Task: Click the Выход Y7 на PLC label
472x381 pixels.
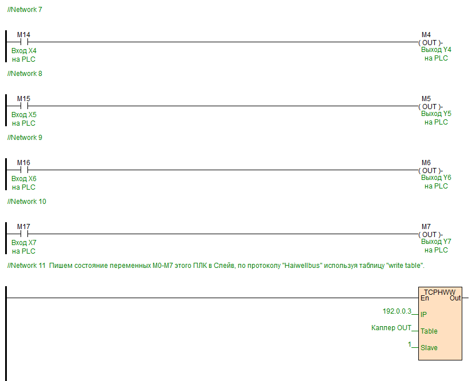Action: point(436,246)
